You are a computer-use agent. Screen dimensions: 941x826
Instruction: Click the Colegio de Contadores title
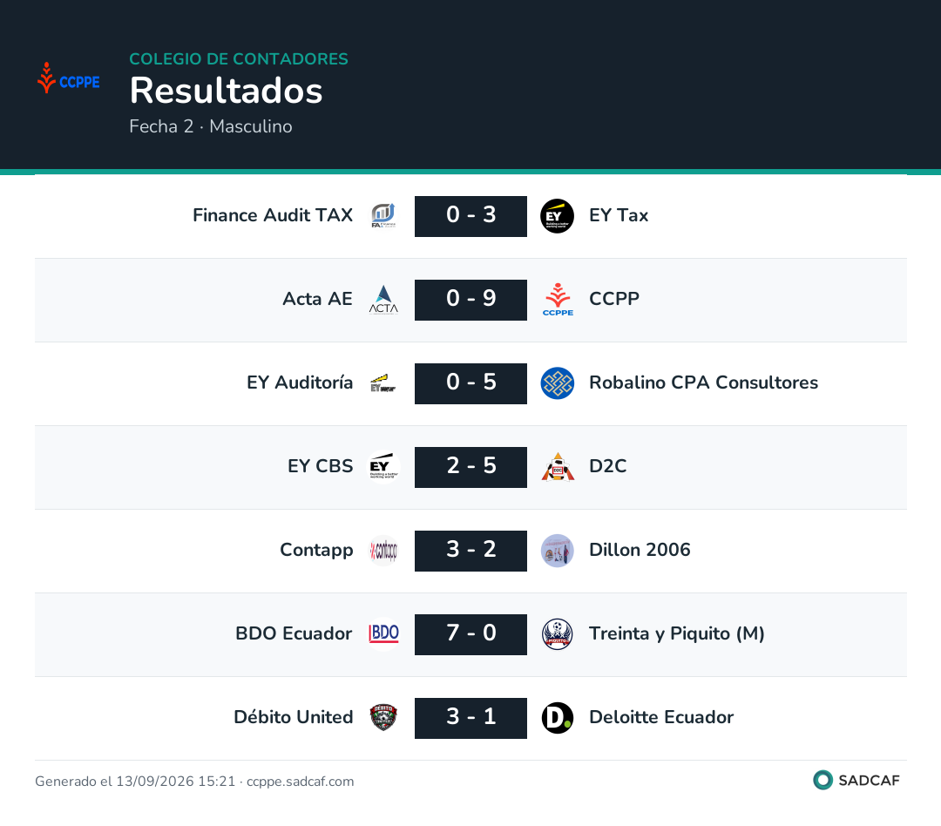[x=239, y=59]
